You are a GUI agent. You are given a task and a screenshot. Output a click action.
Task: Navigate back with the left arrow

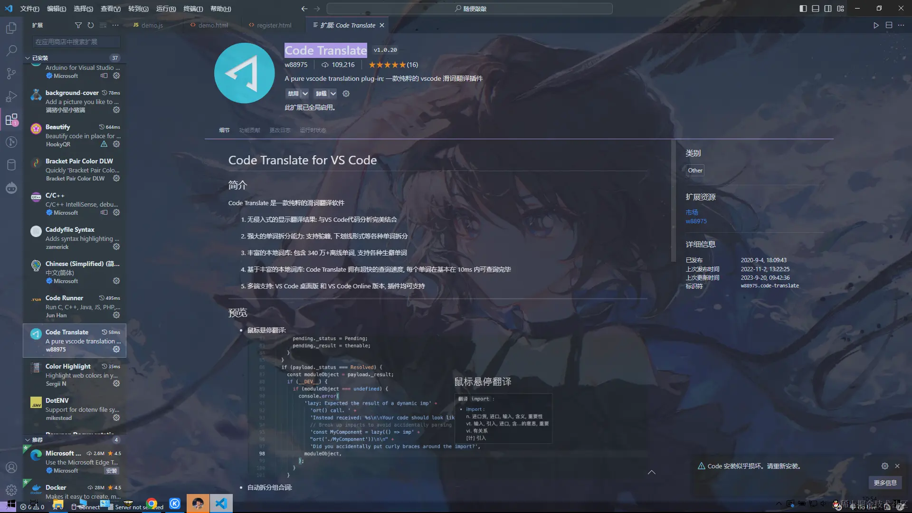coord(304,9)
